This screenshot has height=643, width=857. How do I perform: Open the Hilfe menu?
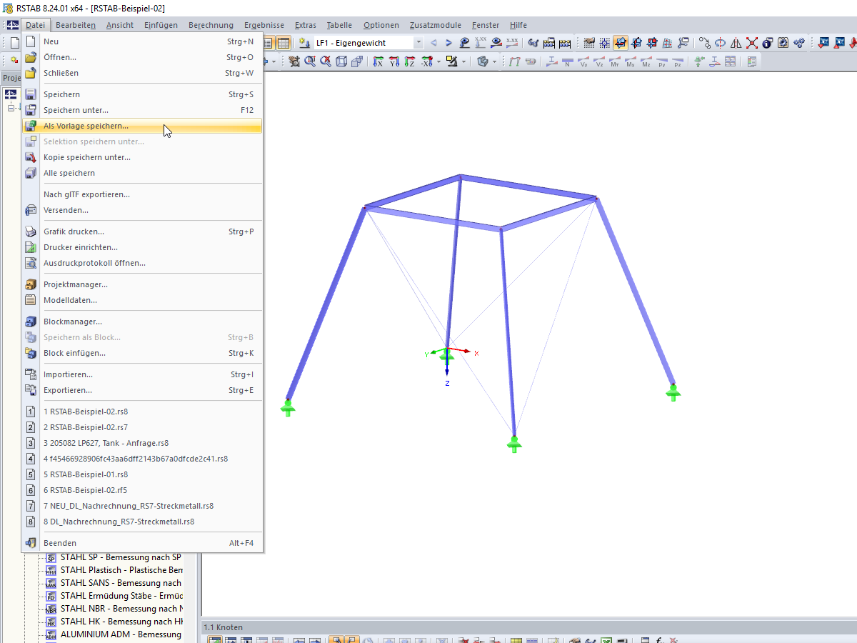coord(518,25)
